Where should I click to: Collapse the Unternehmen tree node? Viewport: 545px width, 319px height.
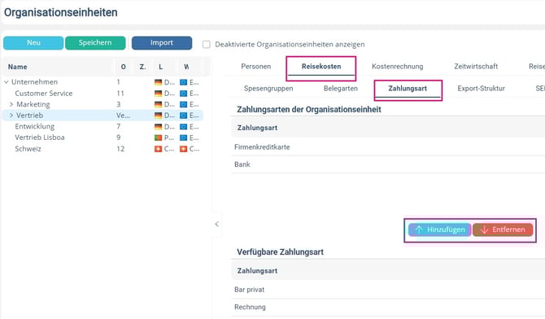(x=7, y=82)
